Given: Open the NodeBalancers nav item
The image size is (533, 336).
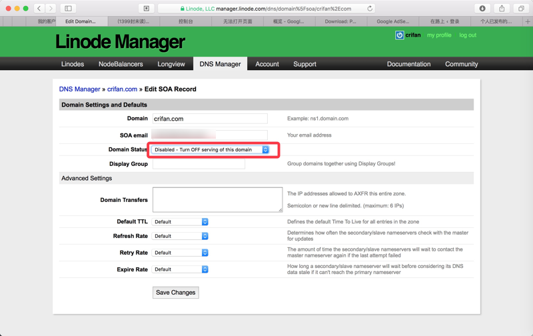Looking at the screenshot, I should click(x=121, y=64).
